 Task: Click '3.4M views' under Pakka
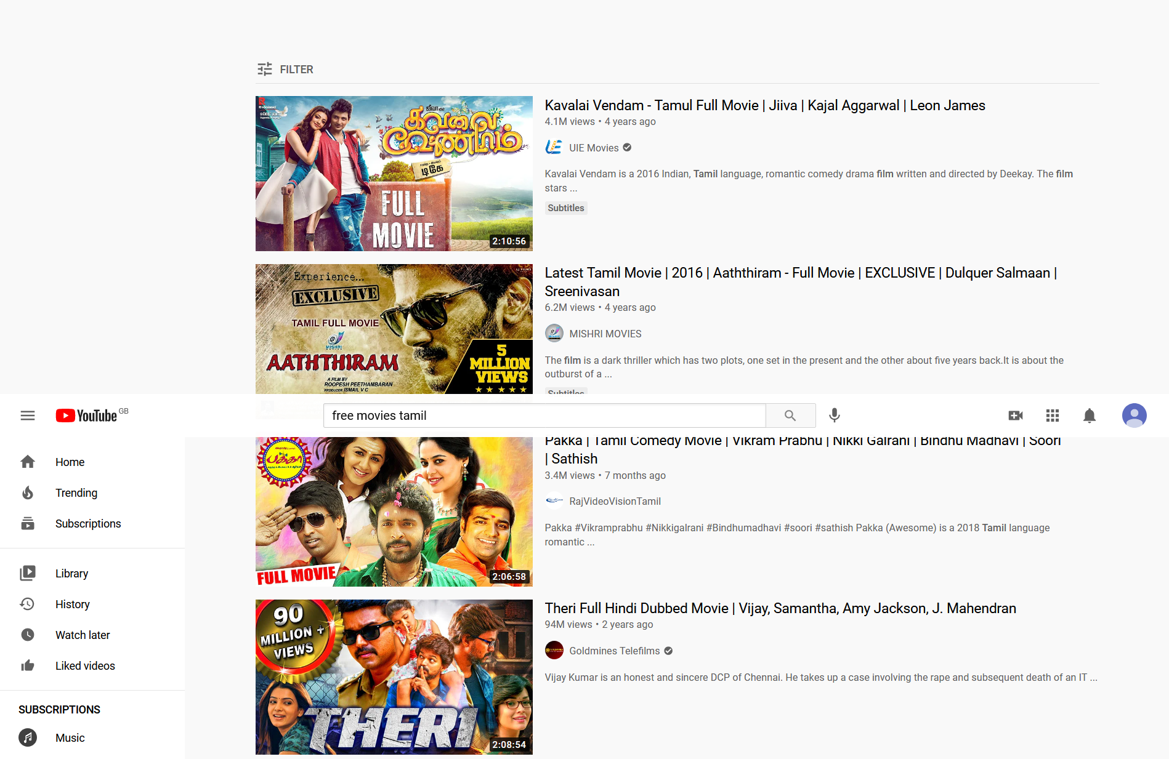point(570,475)
